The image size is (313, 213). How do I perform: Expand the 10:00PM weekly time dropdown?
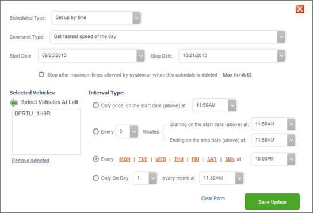pos(291,159)
